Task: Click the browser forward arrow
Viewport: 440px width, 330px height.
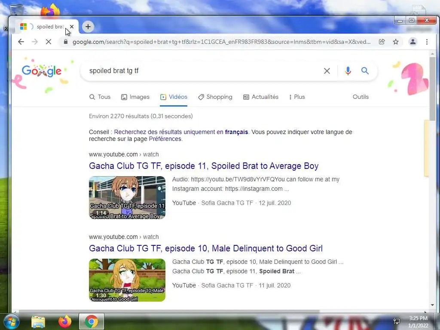Action: [35, 42]
